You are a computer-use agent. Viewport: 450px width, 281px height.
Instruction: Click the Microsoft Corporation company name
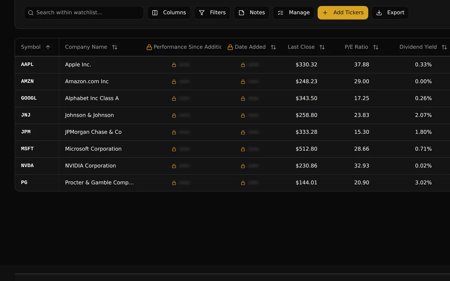93,149
